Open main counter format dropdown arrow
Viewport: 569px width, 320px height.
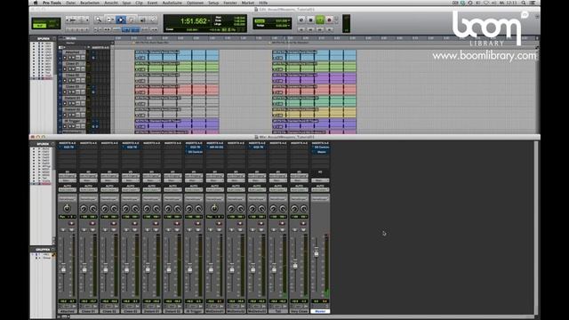point(210,20)
